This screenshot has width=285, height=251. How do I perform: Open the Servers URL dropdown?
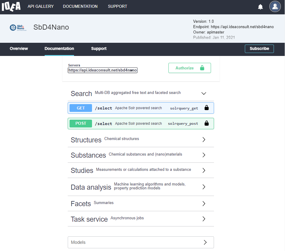tap(102, 70)
